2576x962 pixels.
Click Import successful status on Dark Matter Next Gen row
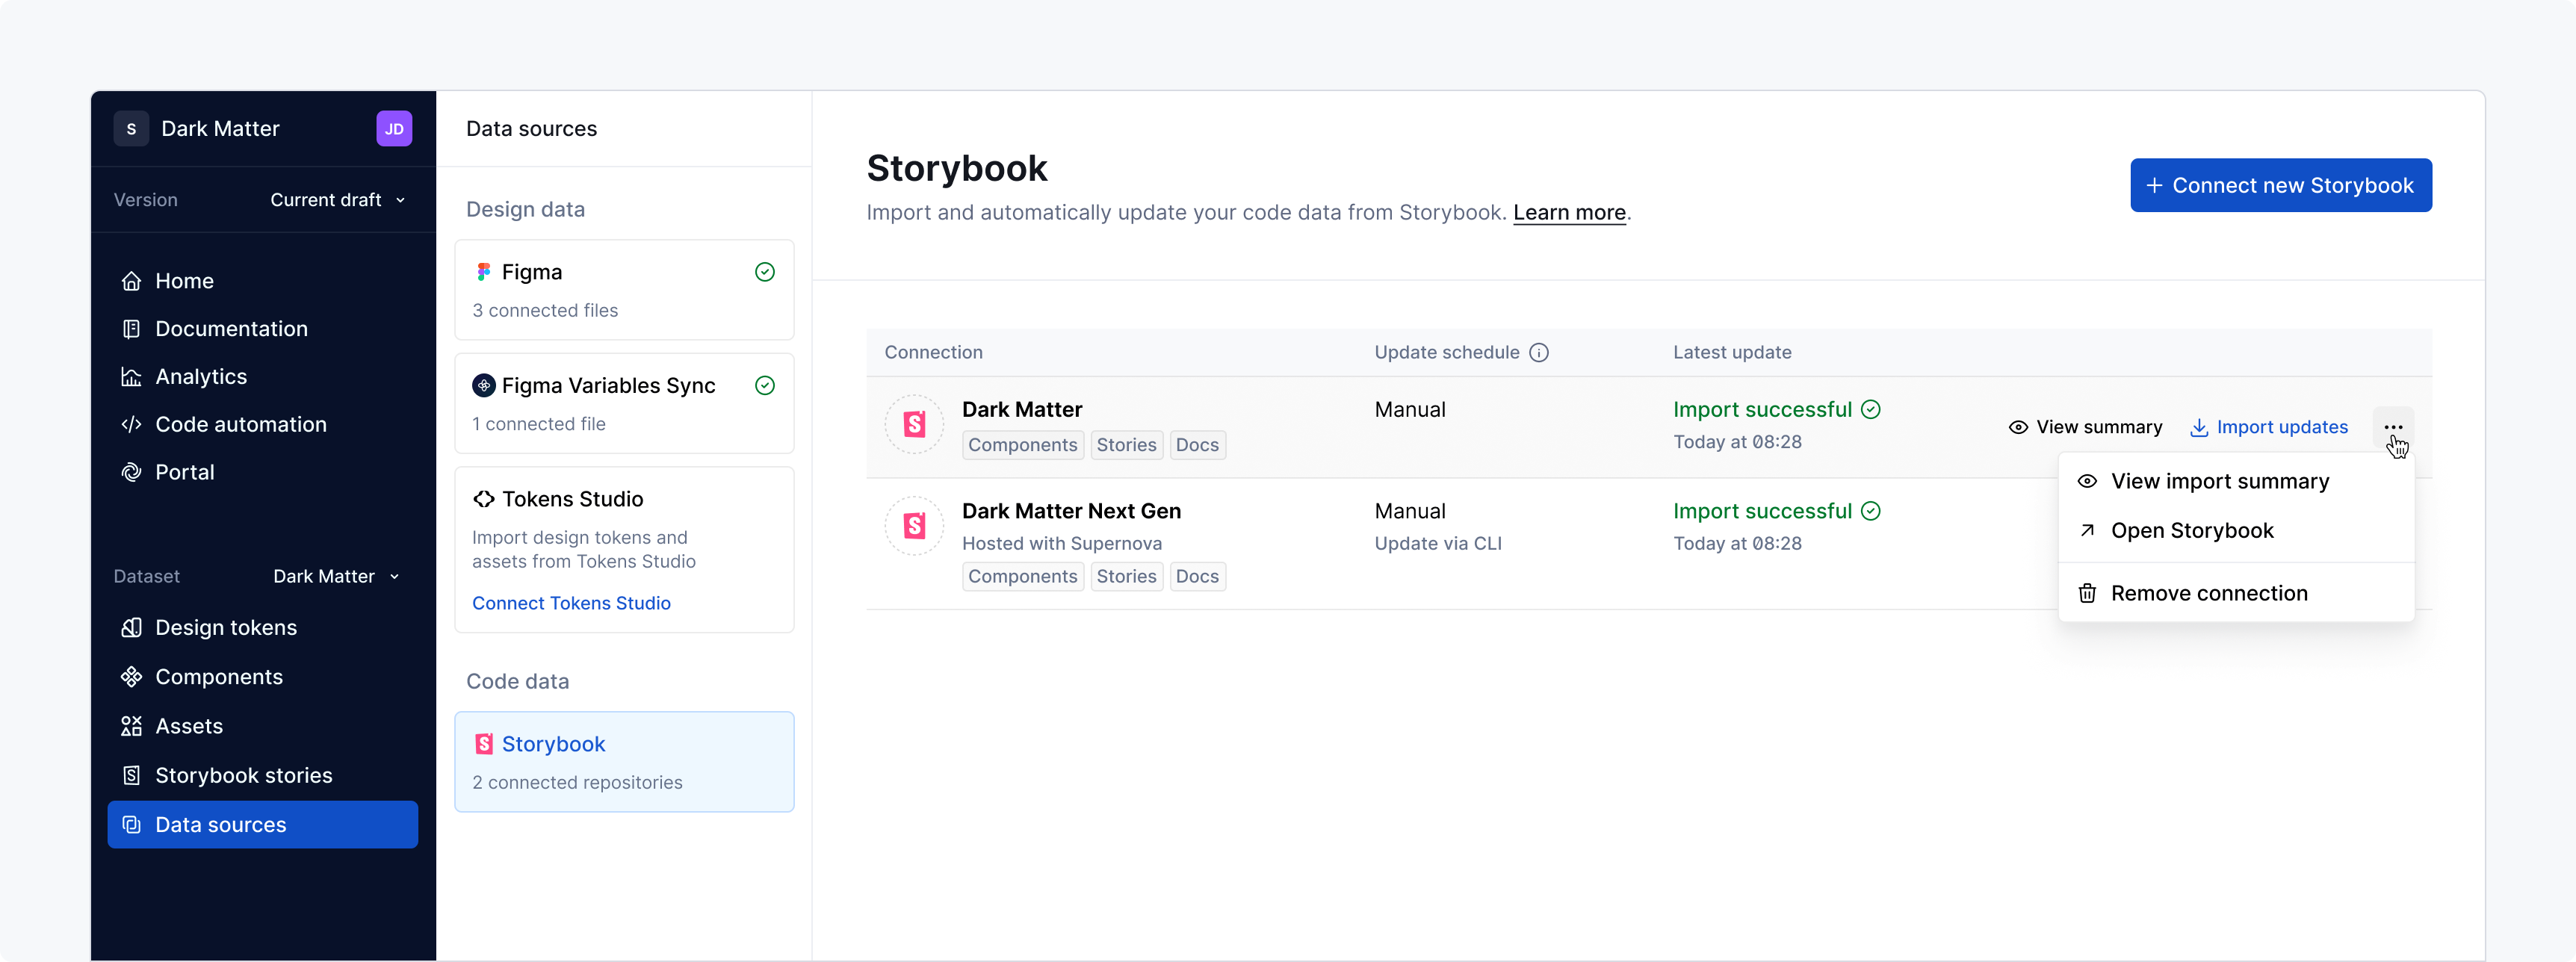pos(1776,512)
